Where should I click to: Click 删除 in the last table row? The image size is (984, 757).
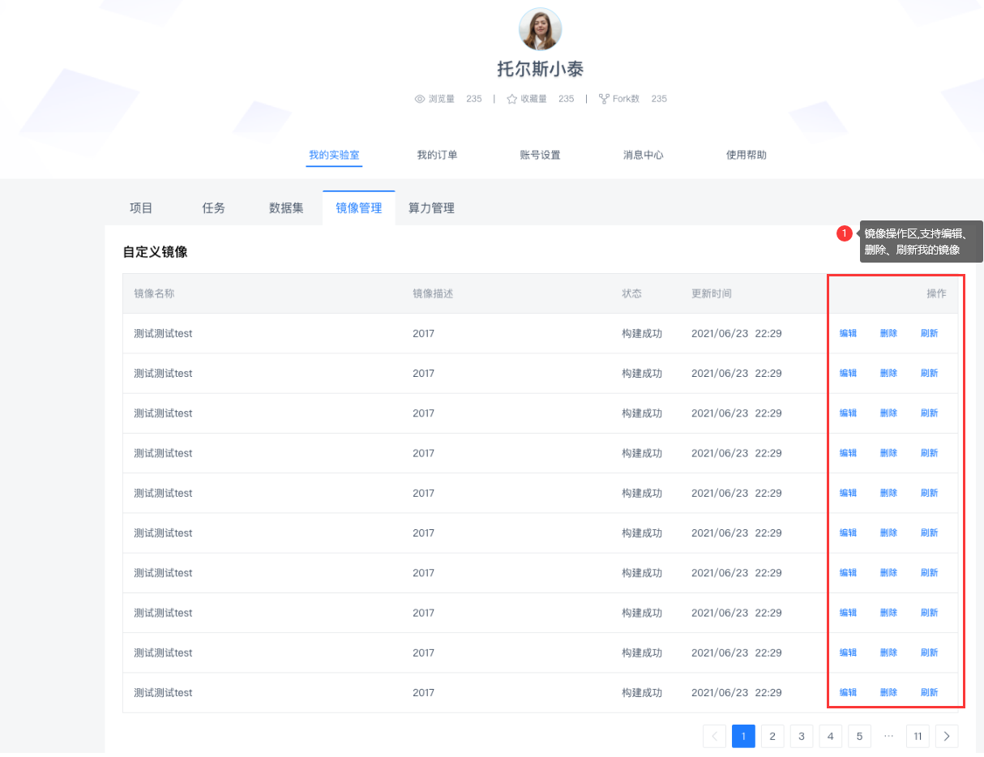click(x=888, y=692)
